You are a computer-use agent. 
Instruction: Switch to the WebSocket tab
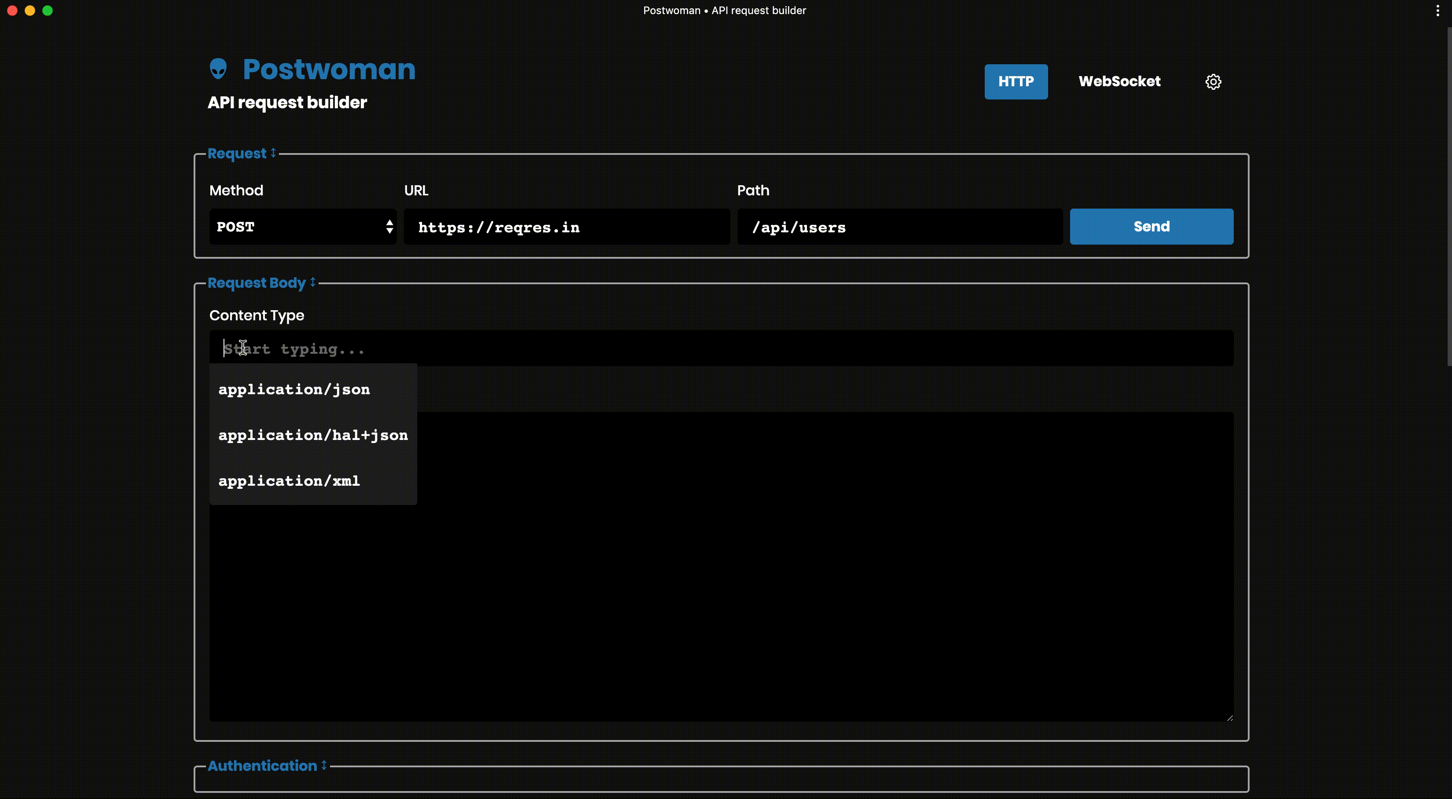pos(1119,82)
